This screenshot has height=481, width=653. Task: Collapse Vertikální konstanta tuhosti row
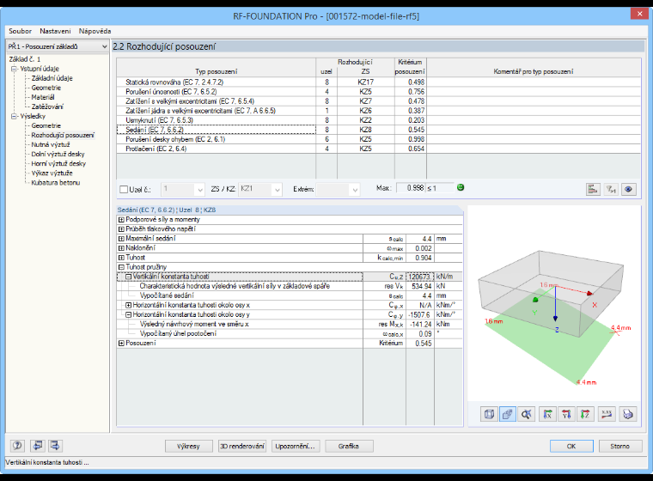[129, 277]
